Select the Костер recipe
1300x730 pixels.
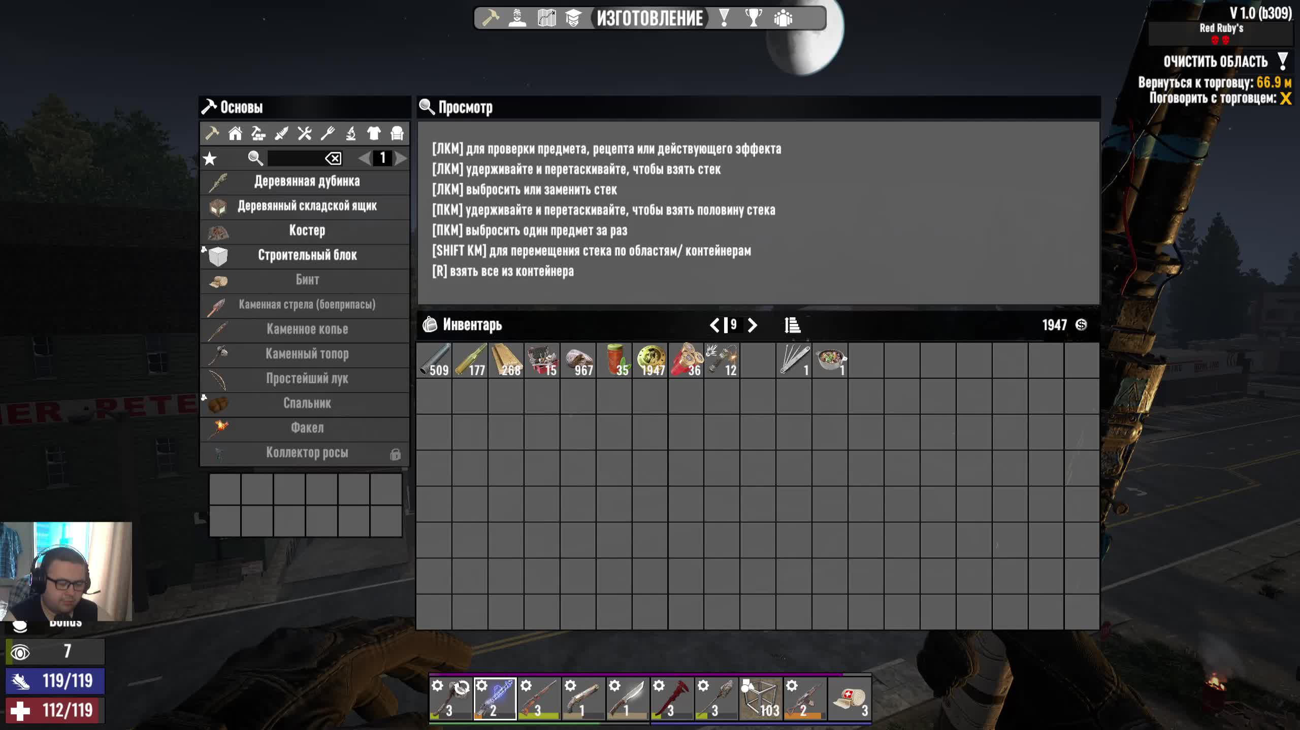click(306, 230)
